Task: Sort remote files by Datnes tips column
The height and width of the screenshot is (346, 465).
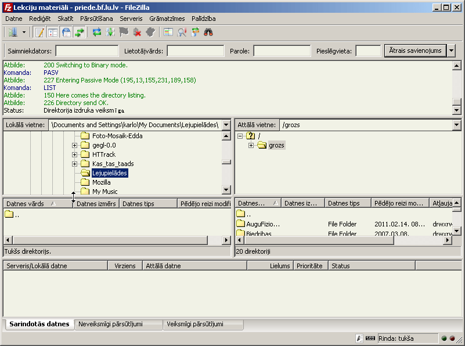Action: [x=348, y=203]
